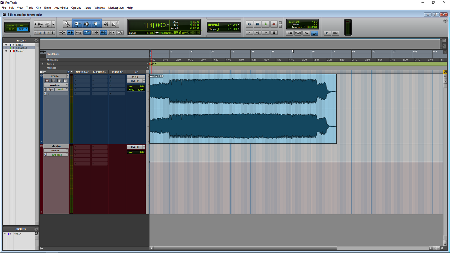Screen dimensions: 450x253
Task: Recall Zoom Preset 3
Action: point(44,33)
